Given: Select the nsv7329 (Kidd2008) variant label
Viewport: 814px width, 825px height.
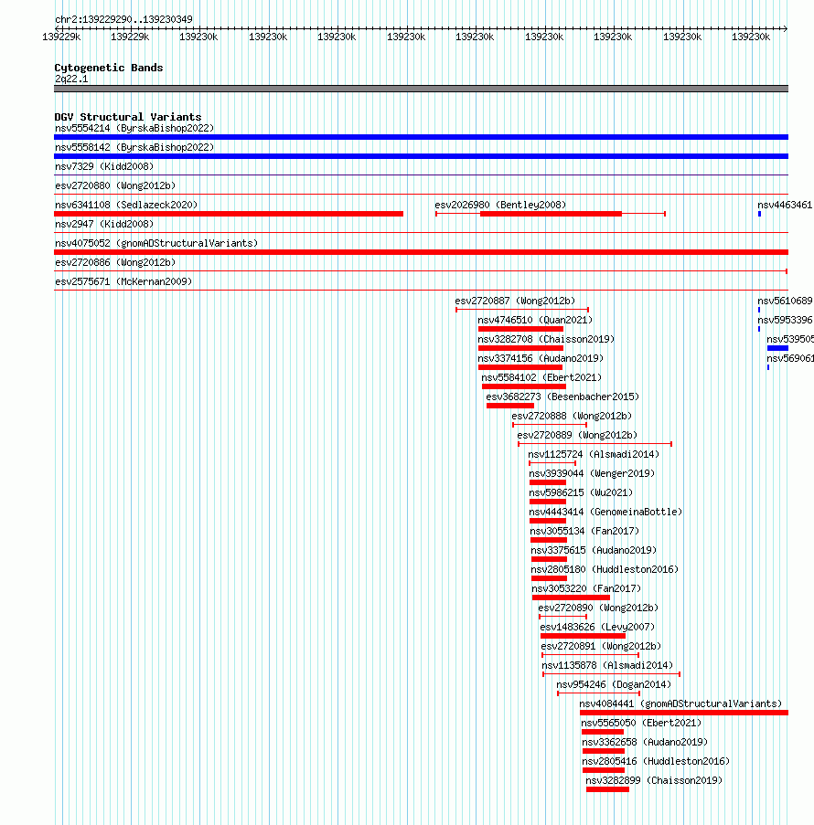Looking at the screenshot, I should point(104,167).
